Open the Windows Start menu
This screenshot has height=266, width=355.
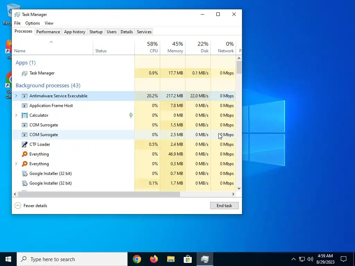[8, 259]
